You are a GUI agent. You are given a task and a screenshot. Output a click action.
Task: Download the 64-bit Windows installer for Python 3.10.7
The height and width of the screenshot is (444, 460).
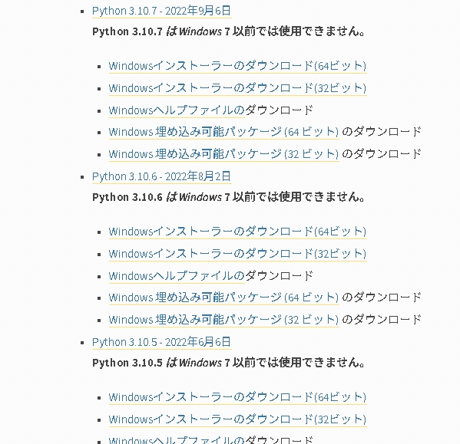point(237,66)
